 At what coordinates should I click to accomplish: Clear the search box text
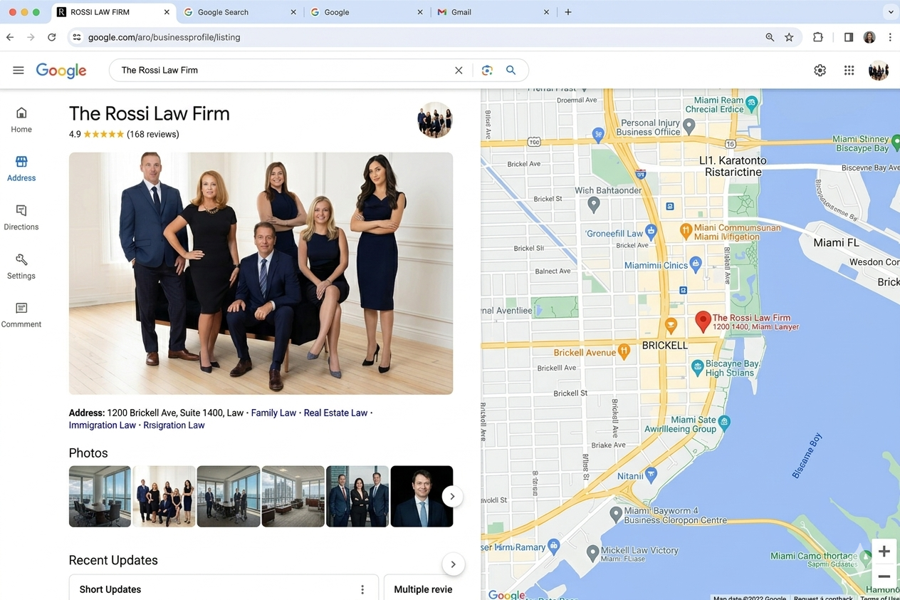(459, 70)
